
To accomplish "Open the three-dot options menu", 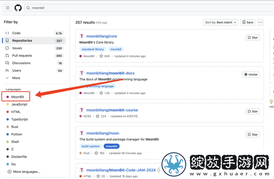I will pyautogui.click(x=261, y=22).
